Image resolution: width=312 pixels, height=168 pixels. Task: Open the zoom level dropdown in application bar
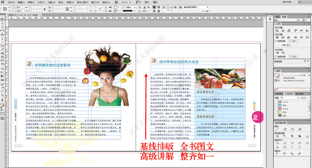130,2
